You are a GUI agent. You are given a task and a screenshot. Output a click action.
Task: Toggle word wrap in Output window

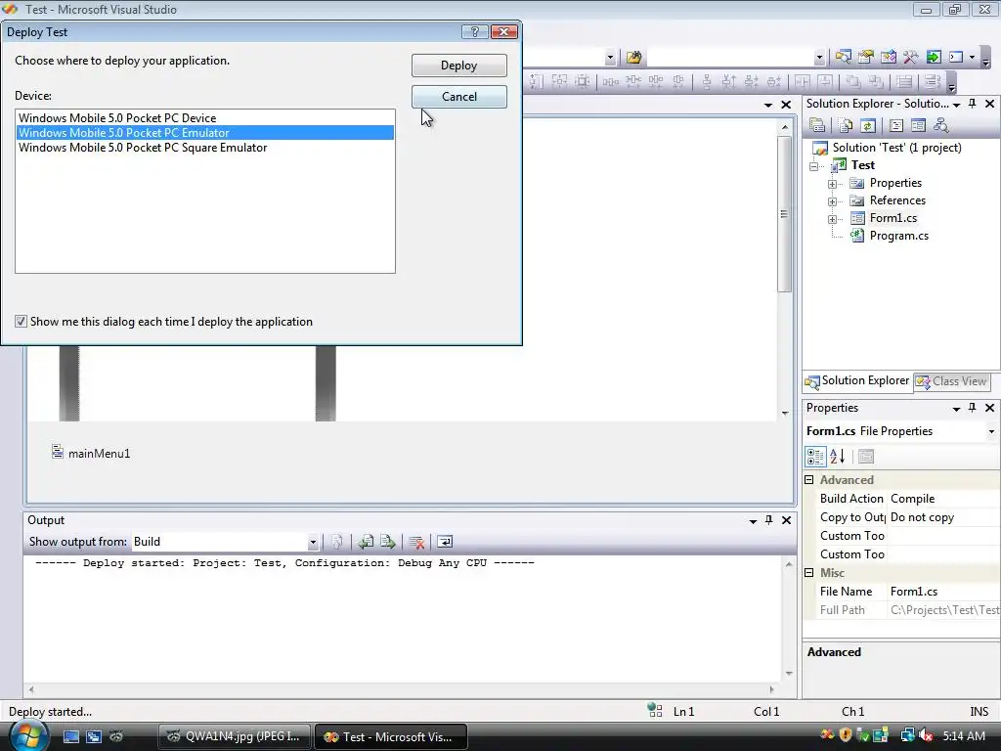[x=445, y=542]
